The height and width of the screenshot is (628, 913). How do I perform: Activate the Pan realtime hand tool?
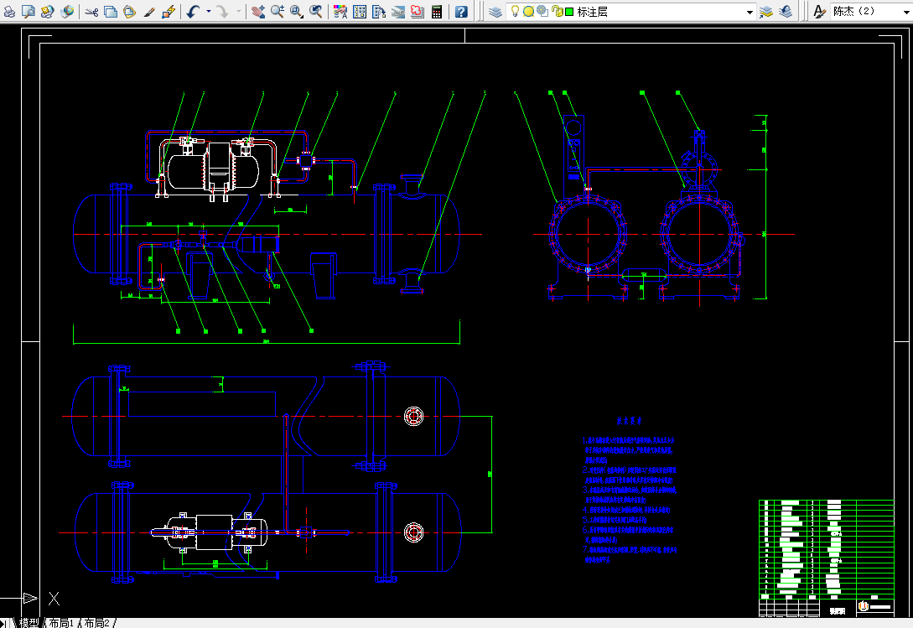pyautogui.click(x=258, y=11)
